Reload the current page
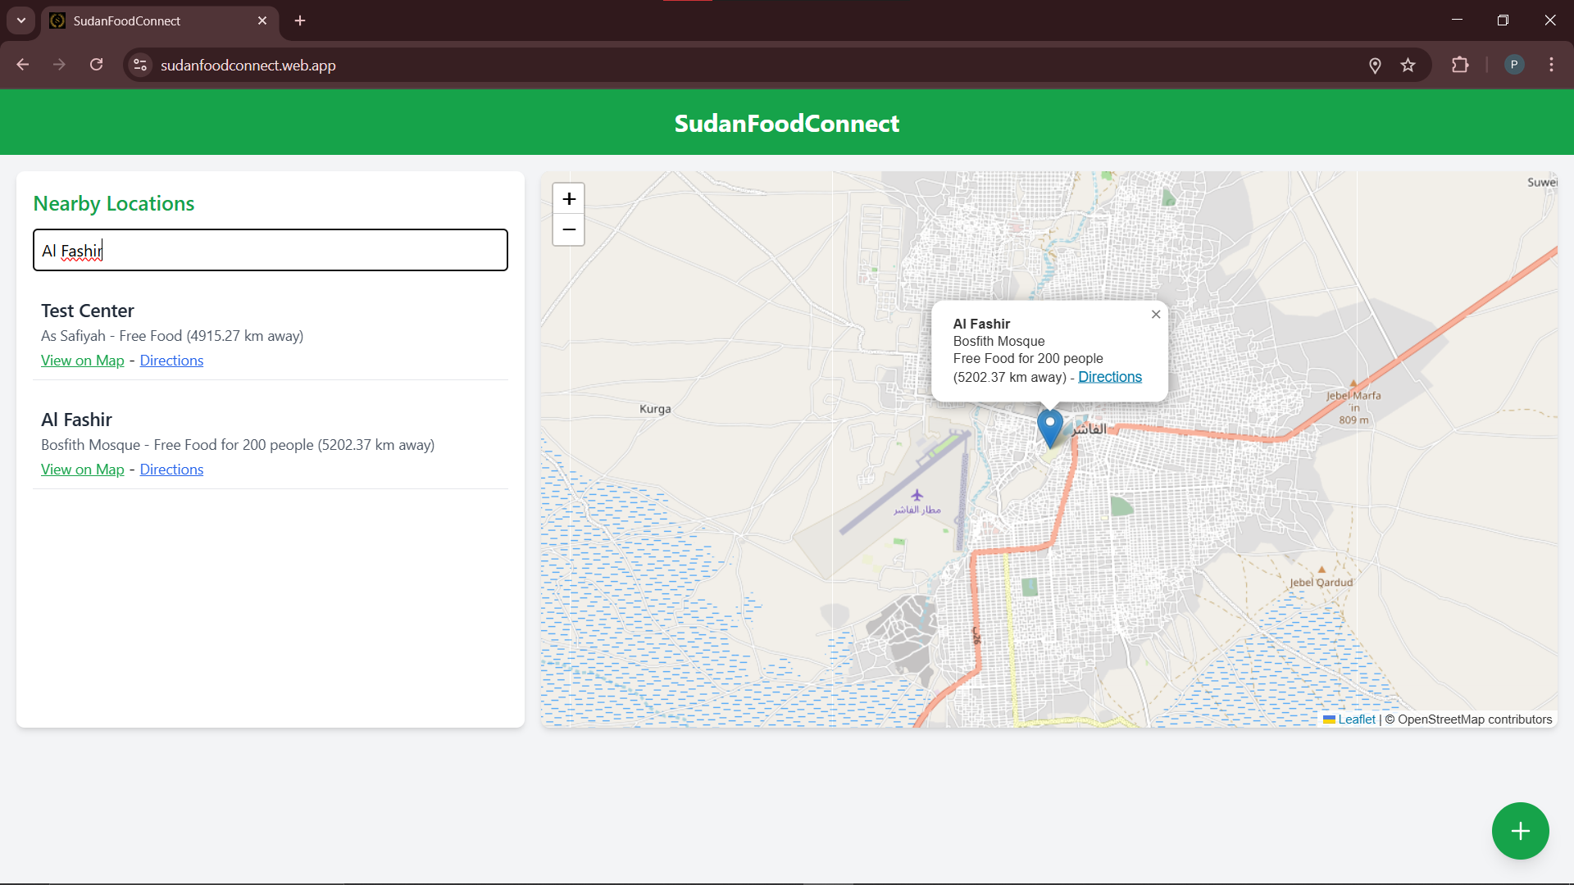 [x=97, y=66]
